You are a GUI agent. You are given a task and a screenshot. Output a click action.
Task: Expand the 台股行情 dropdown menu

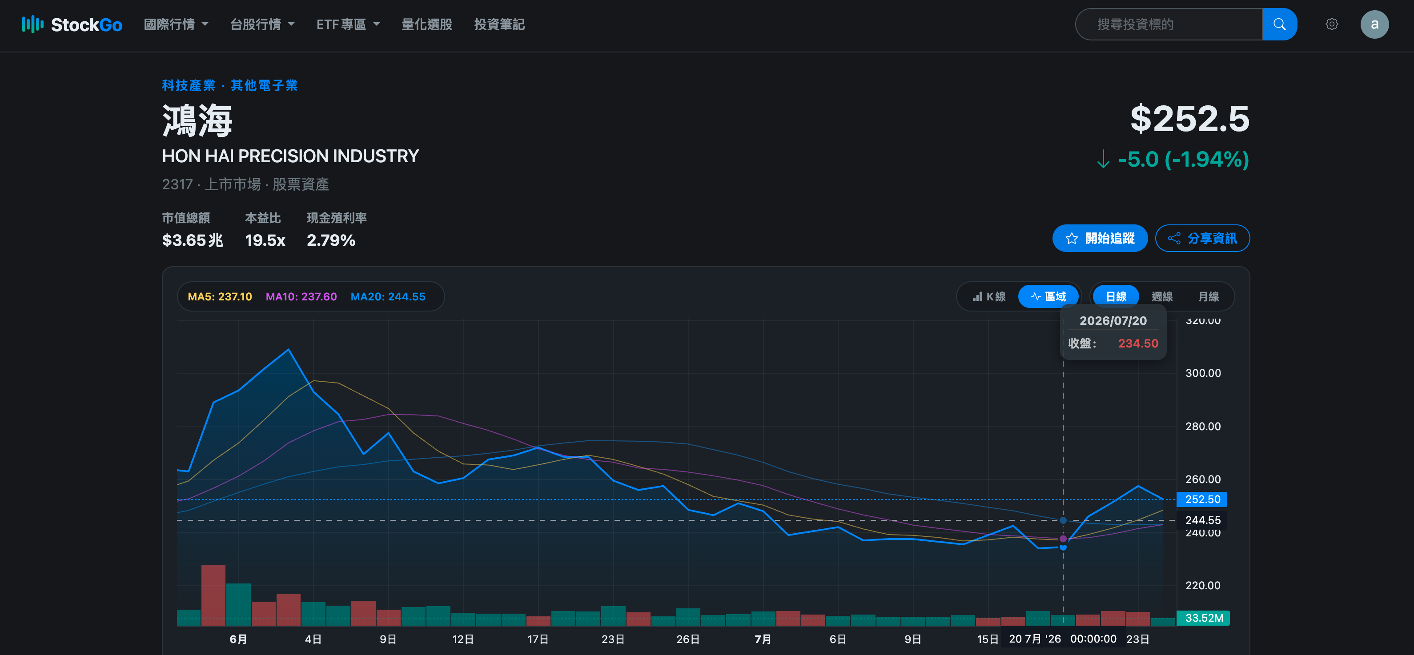tap(262, 24)
